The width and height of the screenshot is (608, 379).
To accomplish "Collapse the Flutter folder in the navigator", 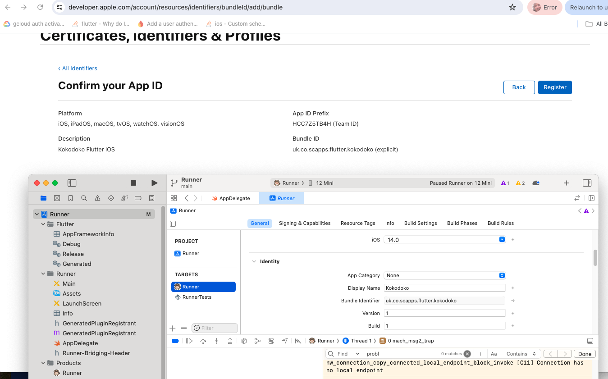I will (44, 224).
